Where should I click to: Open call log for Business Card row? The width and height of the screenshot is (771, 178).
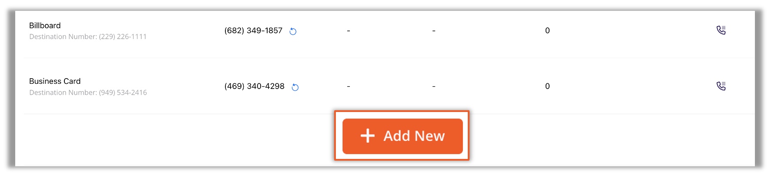point(721,86)
